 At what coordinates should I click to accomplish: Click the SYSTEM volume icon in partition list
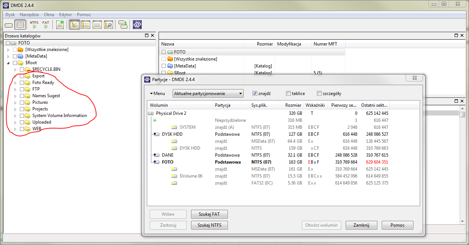[x=174, y=127]
